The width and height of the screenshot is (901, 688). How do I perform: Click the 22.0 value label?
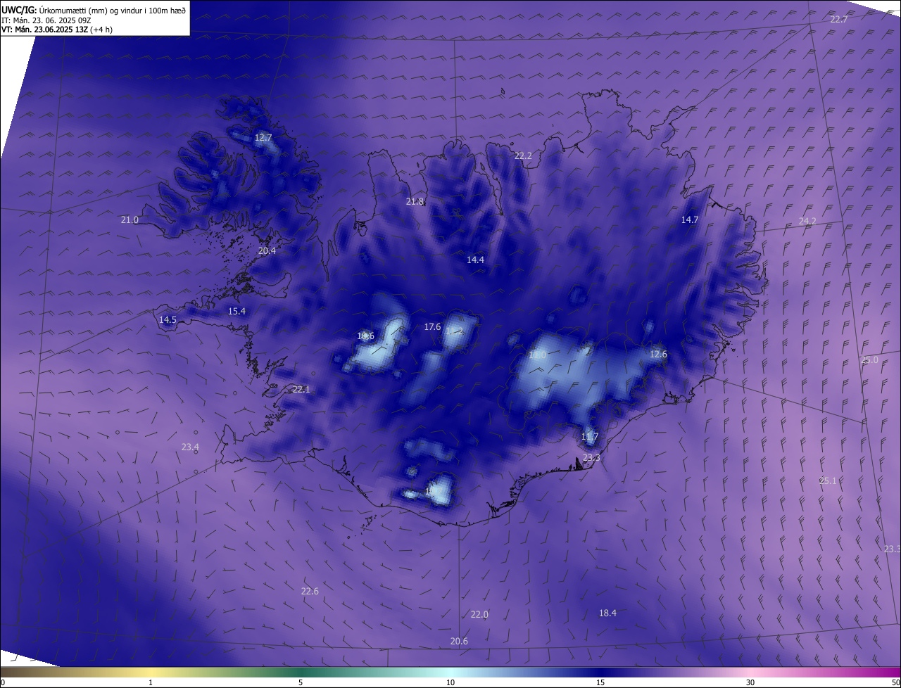(479, 614)
